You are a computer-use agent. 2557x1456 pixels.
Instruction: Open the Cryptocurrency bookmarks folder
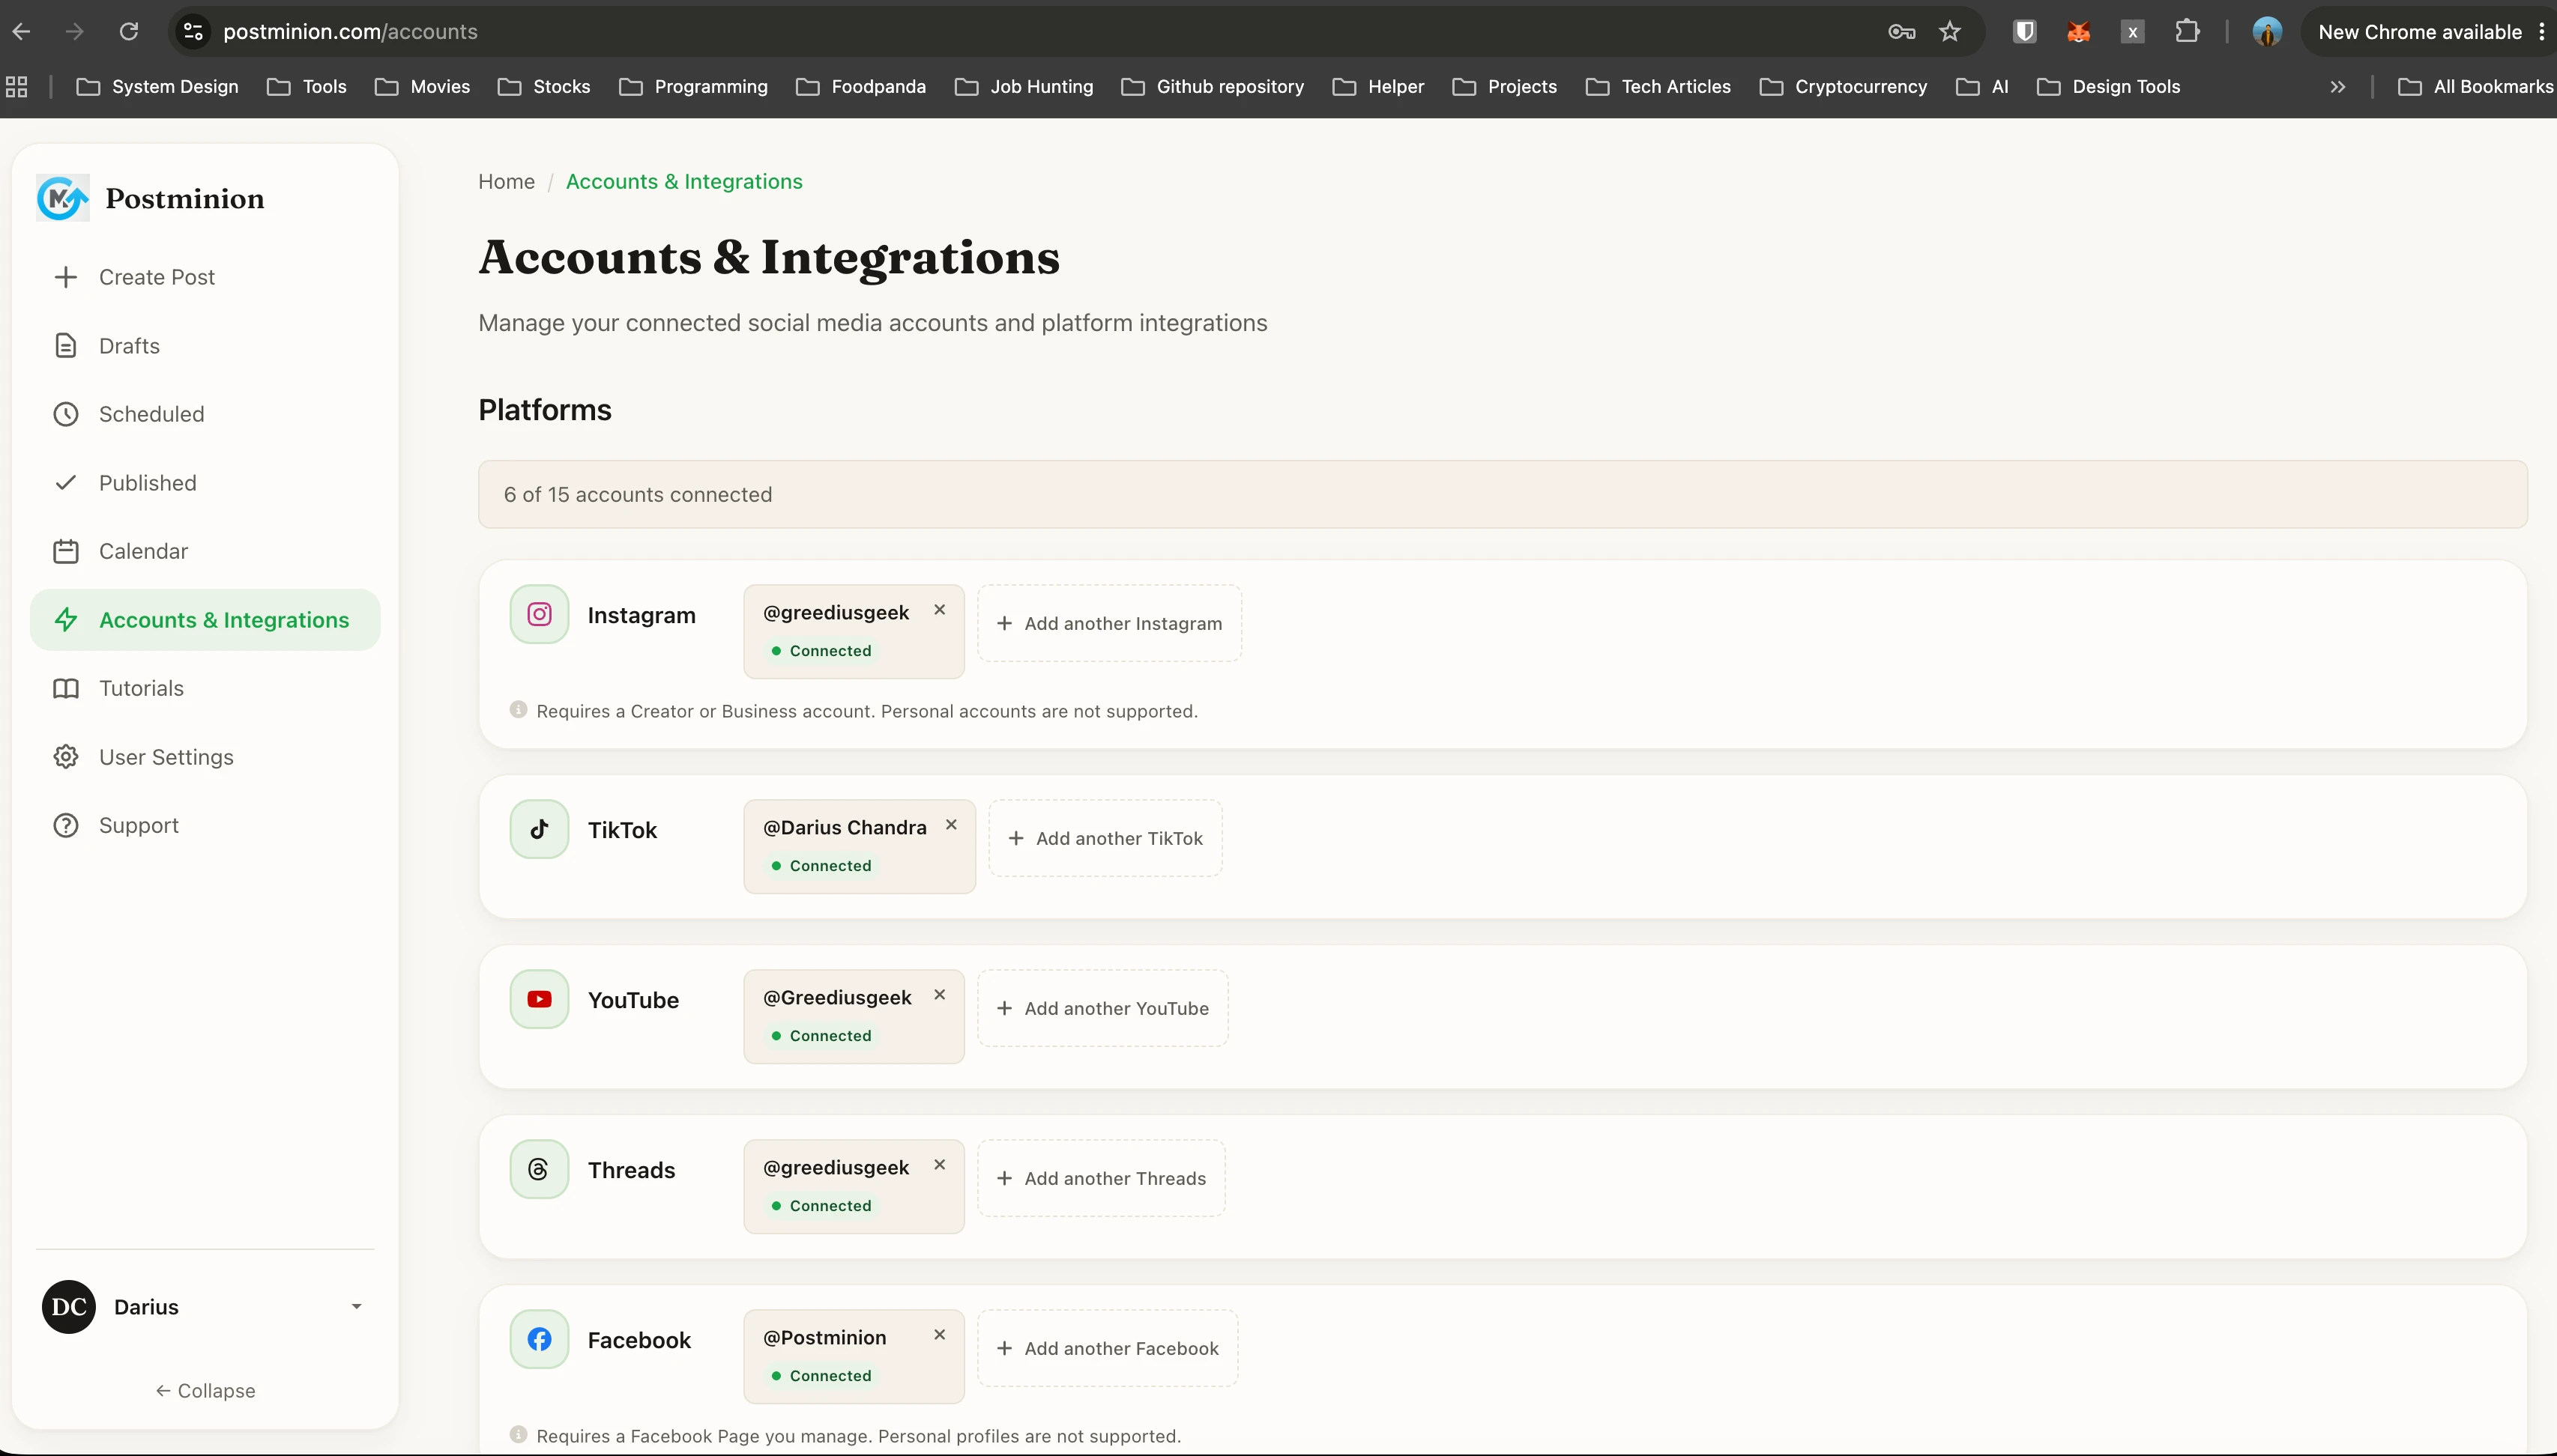pyautogui.click(x=1843, y=87)
